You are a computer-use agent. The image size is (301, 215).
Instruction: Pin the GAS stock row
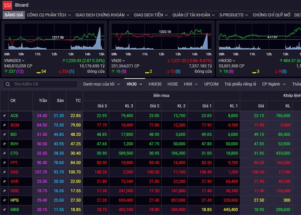[4, 172]
